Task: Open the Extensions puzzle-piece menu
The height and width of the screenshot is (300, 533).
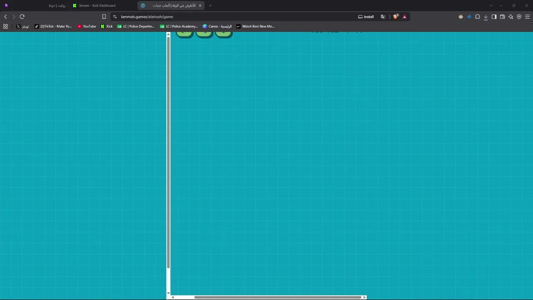Action: coord(478,17)
